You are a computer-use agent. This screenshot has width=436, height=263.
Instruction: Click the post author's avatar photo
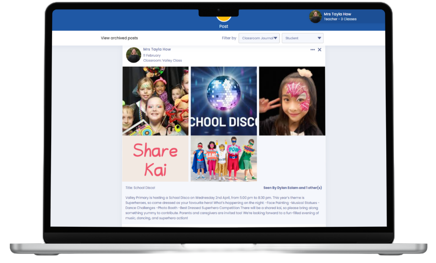click(133, 55)
